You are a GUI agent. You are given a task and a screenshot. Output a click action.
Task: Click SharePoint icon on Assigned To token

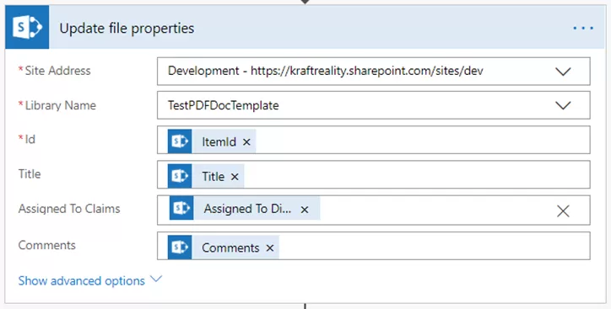[x=181, y=208]
